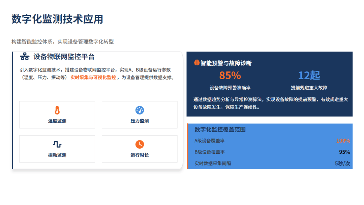This screenshot has height=205, width=364.
Task: Click the B级设备覆盖率 95% value
Action: pos(344,152)
